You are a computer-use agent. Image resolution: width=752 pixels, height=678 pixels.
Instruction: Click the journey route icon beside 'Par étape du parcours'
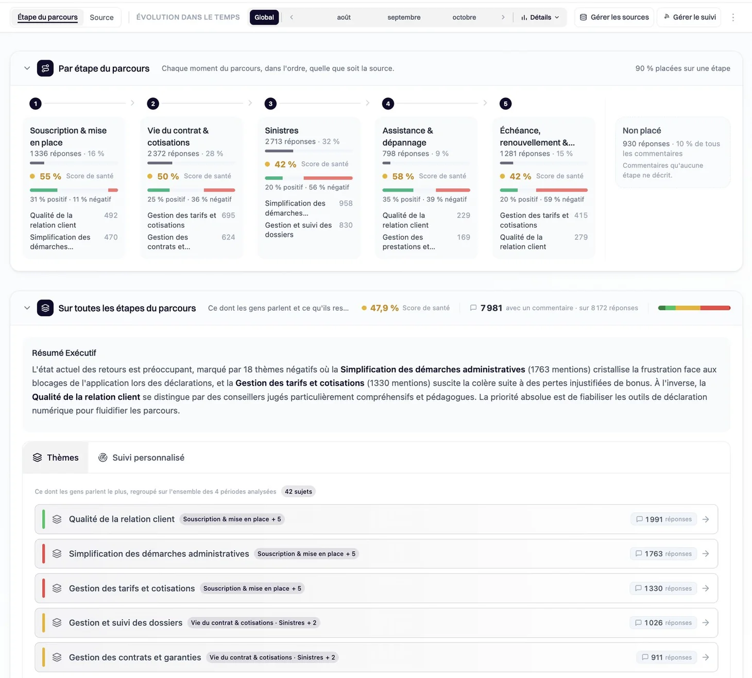(45, 68)
